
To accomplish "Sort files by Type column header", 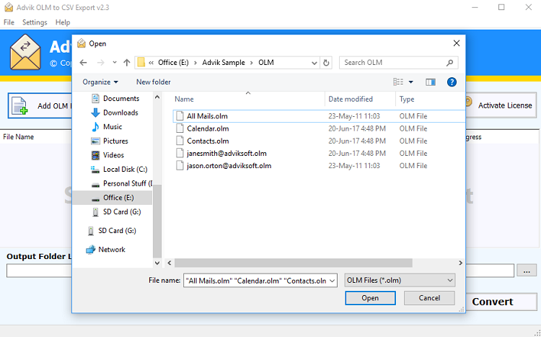I will click(x=406, y=99).
